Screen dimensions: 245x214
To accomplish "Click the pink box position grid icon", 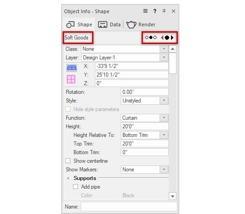I will (71, 79).
